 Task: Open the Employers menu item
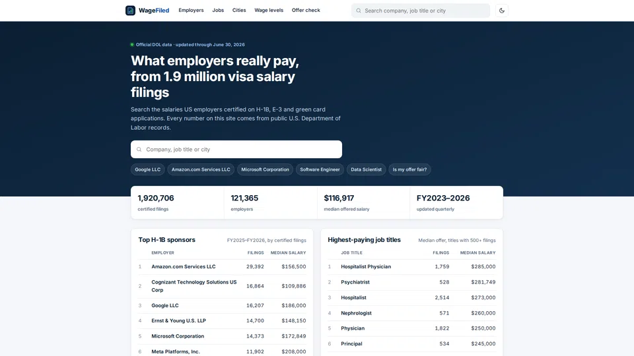191,10
